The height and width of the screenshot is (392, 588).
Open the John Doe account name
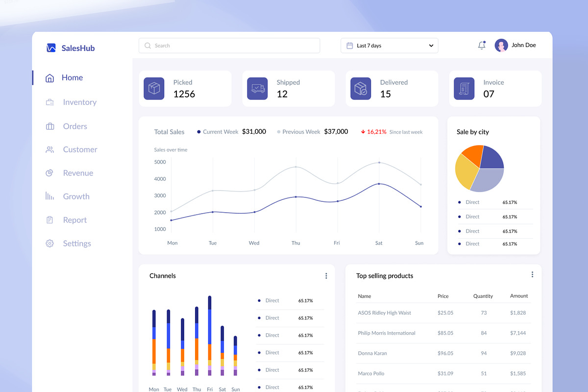tap(524, 45)
